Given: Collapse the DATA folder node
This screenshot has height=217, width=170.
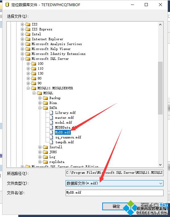Looking at the screenshot, I should coord(40,108).
